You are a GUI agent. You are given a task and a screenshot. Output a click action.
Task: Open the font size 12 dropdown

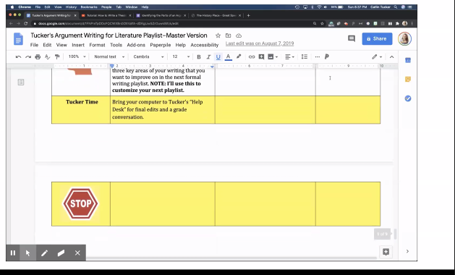(x=181, y=56)
